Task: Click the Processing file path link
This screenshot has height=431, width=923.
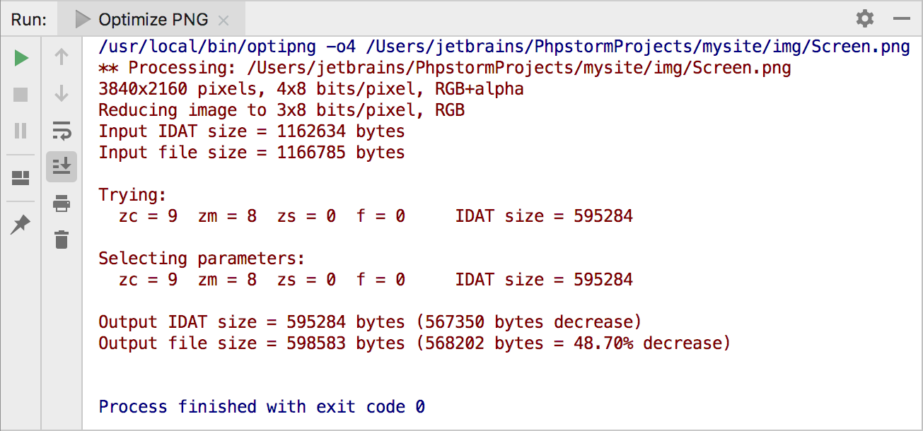Action: pos(495,67)
